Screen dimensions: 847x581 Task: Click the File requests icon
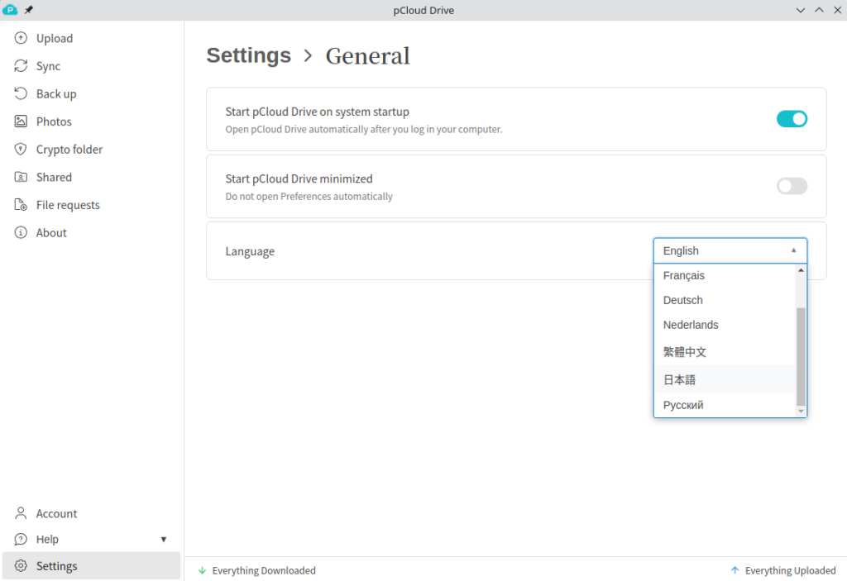click(21, 205)
